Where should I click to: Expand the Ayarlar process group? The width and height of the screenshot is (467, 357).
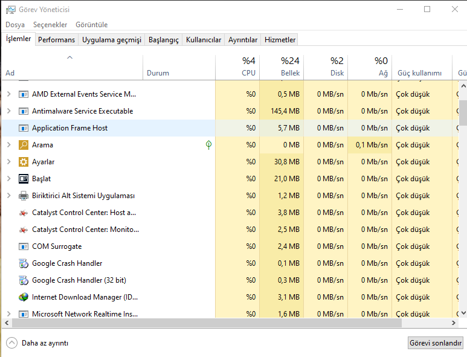coord(9,162)
